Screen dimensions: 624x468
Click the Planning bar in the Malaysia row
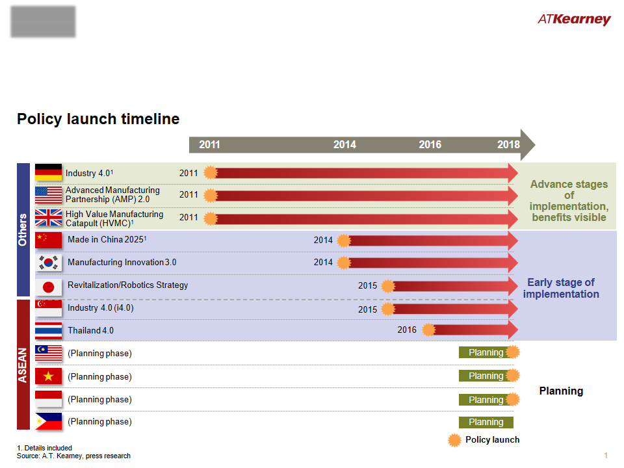click(486, 352)
